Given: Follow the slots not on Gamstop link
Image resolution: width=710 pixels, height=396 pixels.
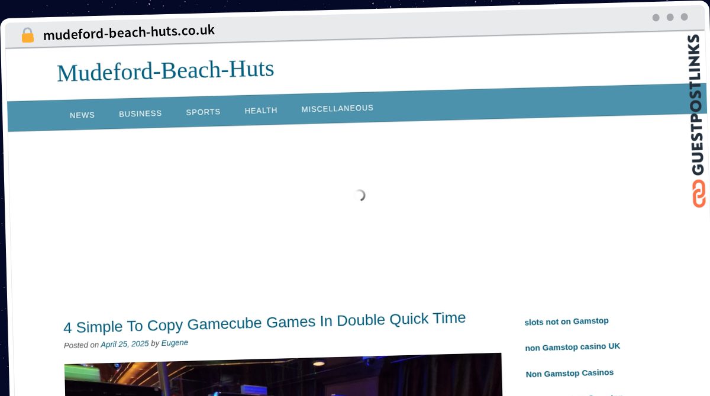Looking at the screenshot, I should coord(566,322).
